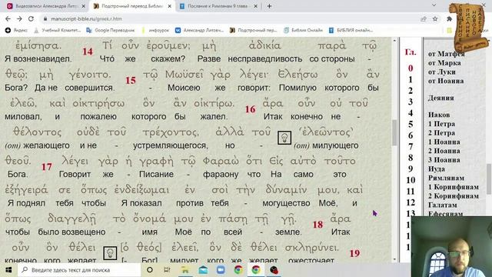Click the browser forward arrow
The image size is (492, 277).
(19, 18)
